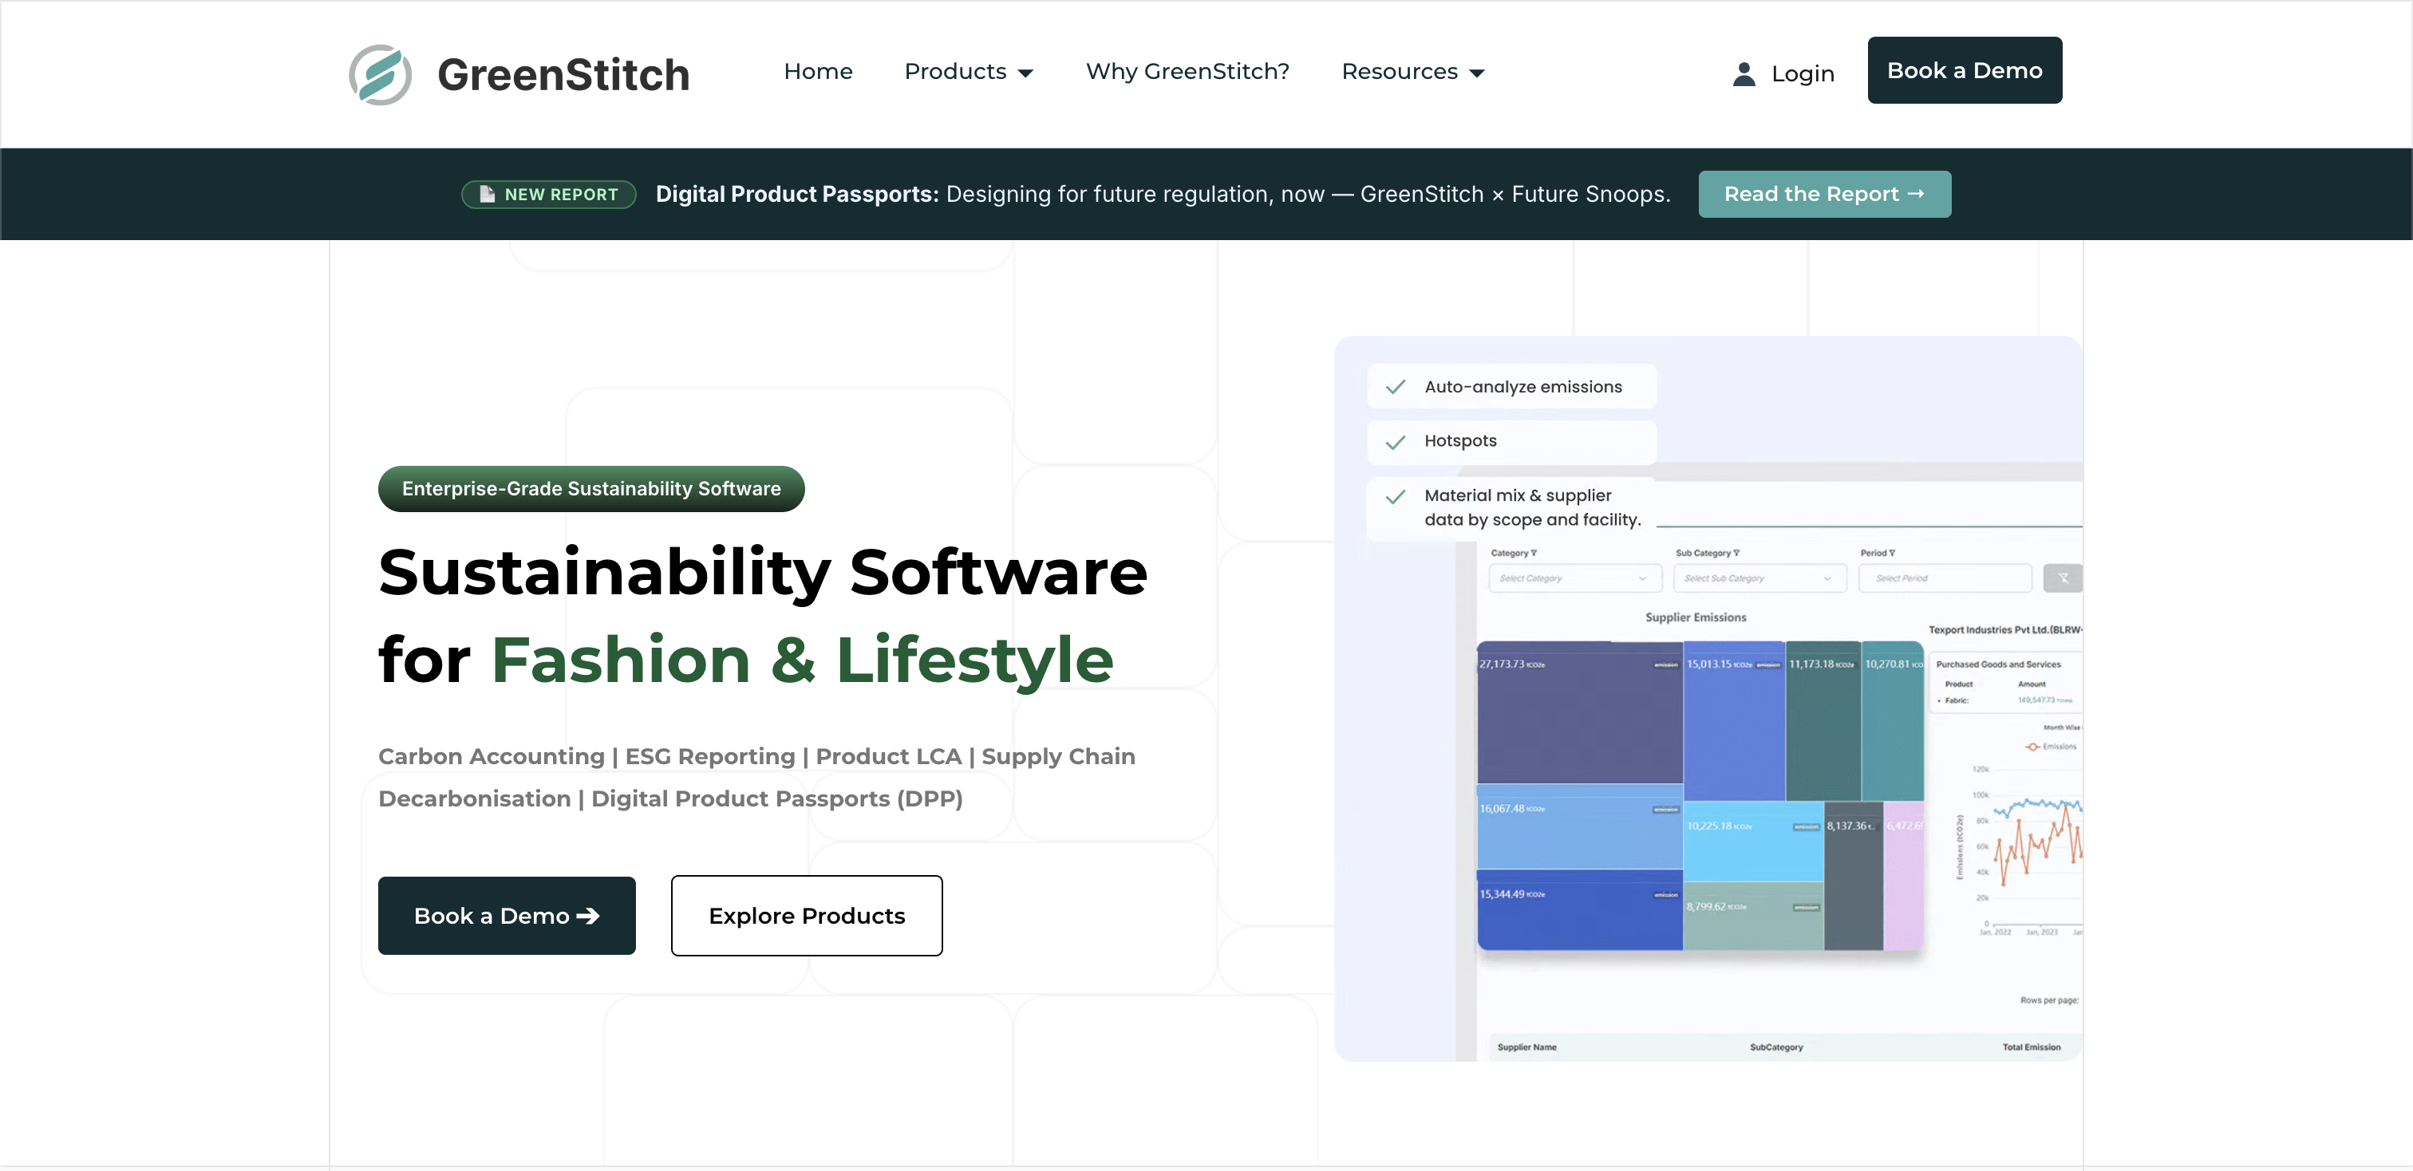2413x1171 pixels.
Task: Expand the Resources dropdown menu
Action: (x=1412, y=71)
